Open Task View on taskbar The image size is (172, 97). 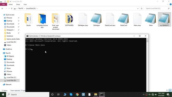[x=58, y=95]
